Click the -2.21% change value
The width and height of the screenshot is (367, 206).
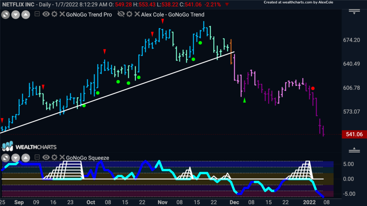coord(213,4)
